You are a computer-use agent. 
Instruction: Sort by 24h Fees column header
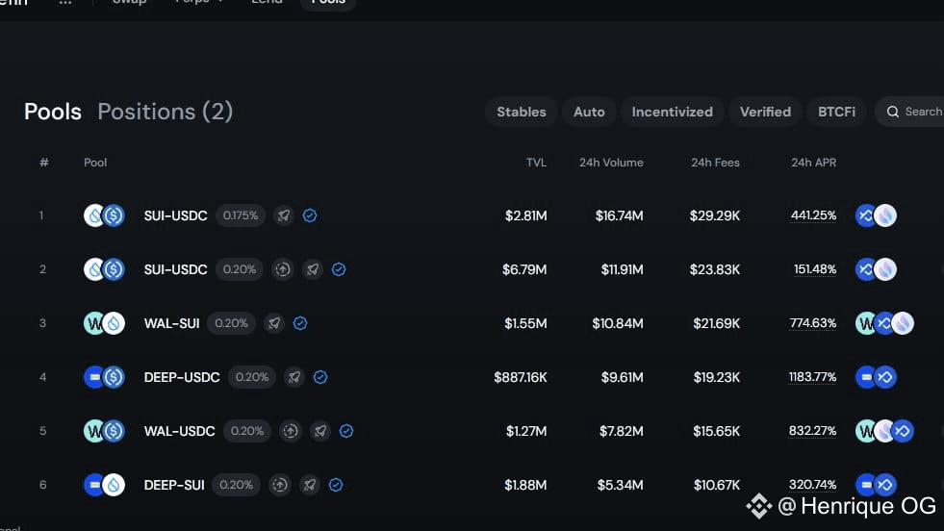tap(715, 163)
